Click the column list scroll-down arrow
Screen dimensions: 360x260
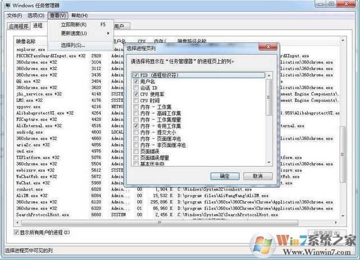pos(269,163)
